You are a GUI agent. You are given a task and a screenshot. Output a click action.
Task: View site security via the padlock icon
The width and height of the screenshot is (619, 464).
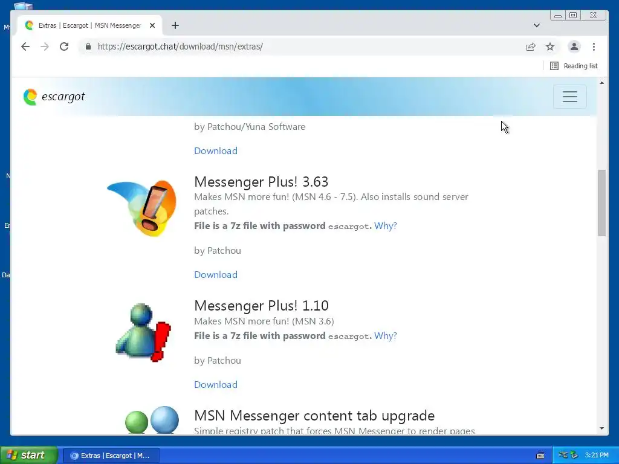pos(88,47)
